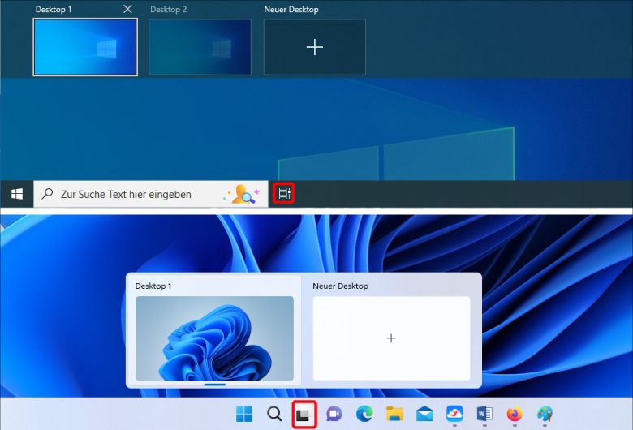Open Firefox from the taskbar
633x430 pixels.
pyautogui.click(x=515, y=415)
